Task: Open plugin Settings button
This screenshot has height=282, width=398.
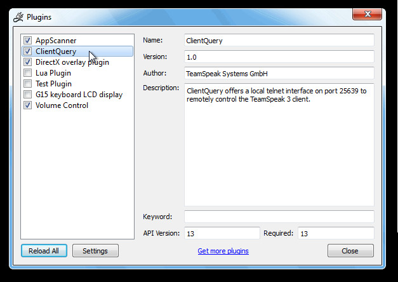Action: pyautogui.click(x=95, y=251)
